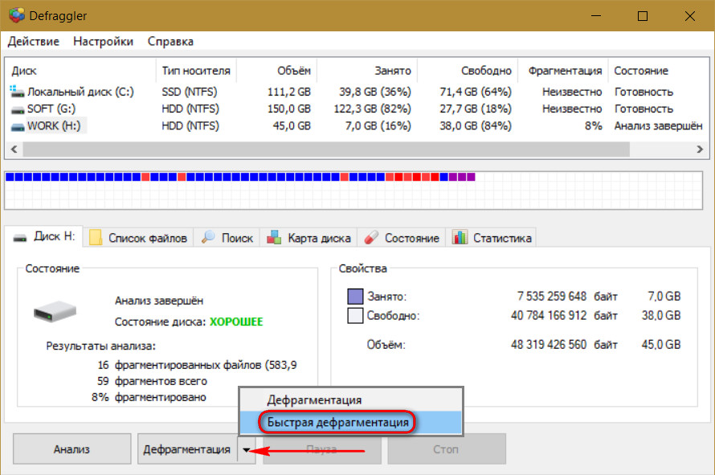The height and width of the screenshot is (475, 715).
Task: Click the 59 фрагментов всего result line
Action: click(152, 381)
